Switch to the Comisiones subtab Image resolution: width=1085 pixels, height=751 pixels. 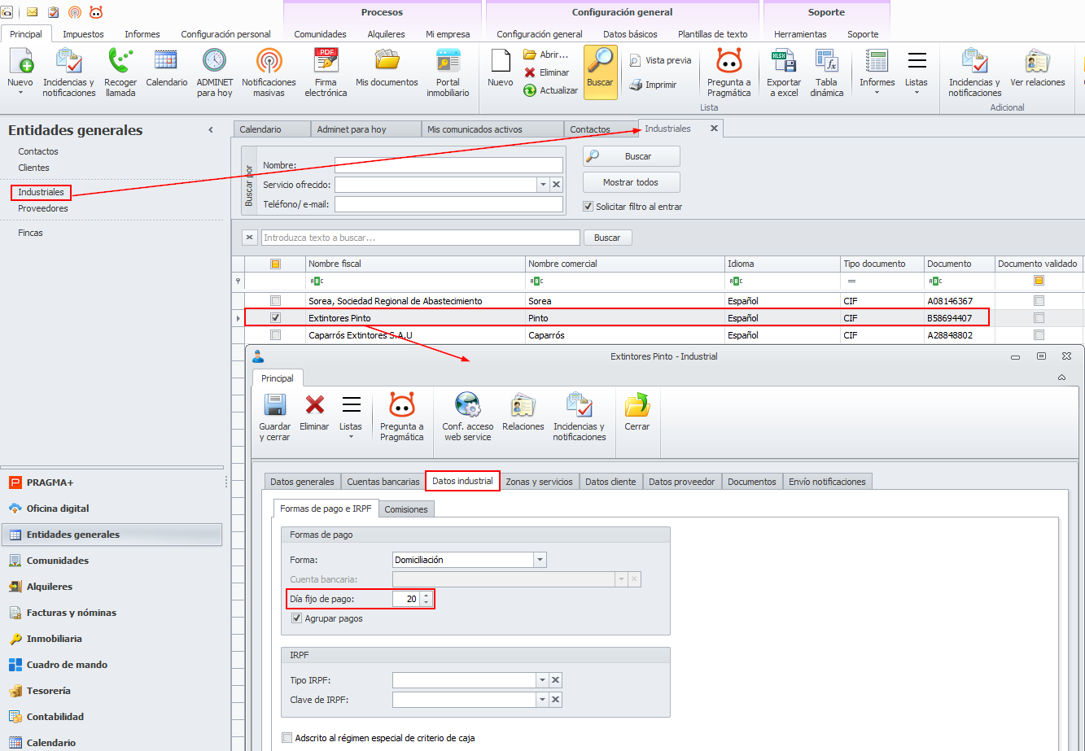(x=407, y=509)
